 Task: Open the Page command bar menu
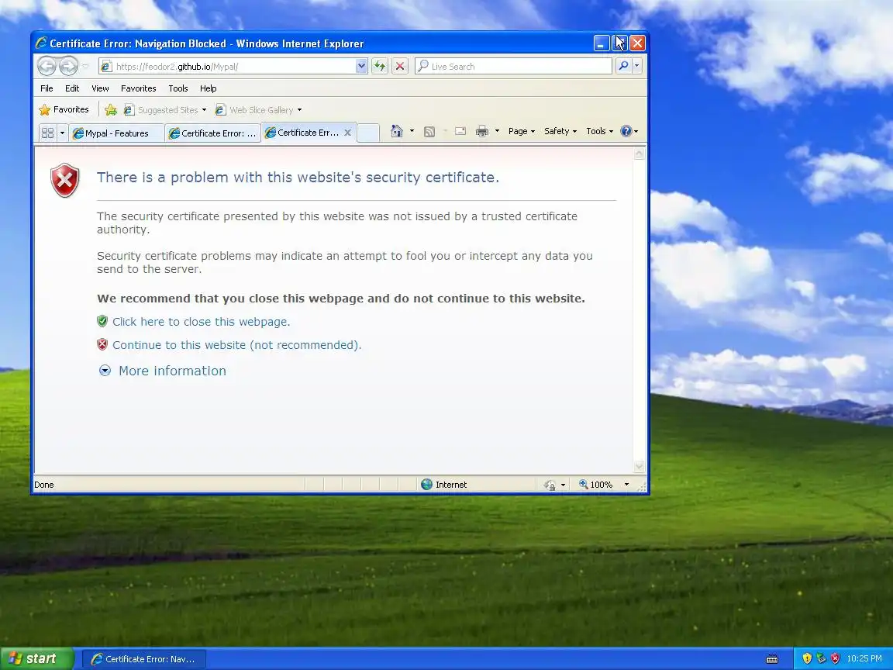pyautogui.click(x=521, y=131)
